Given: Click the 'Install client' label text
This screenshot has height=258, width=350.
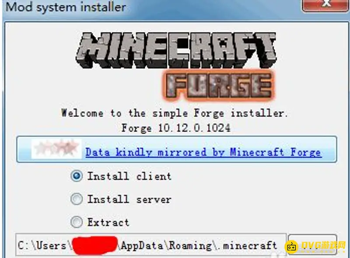Looking at the screenshot, I should click(x=129, y=176).
